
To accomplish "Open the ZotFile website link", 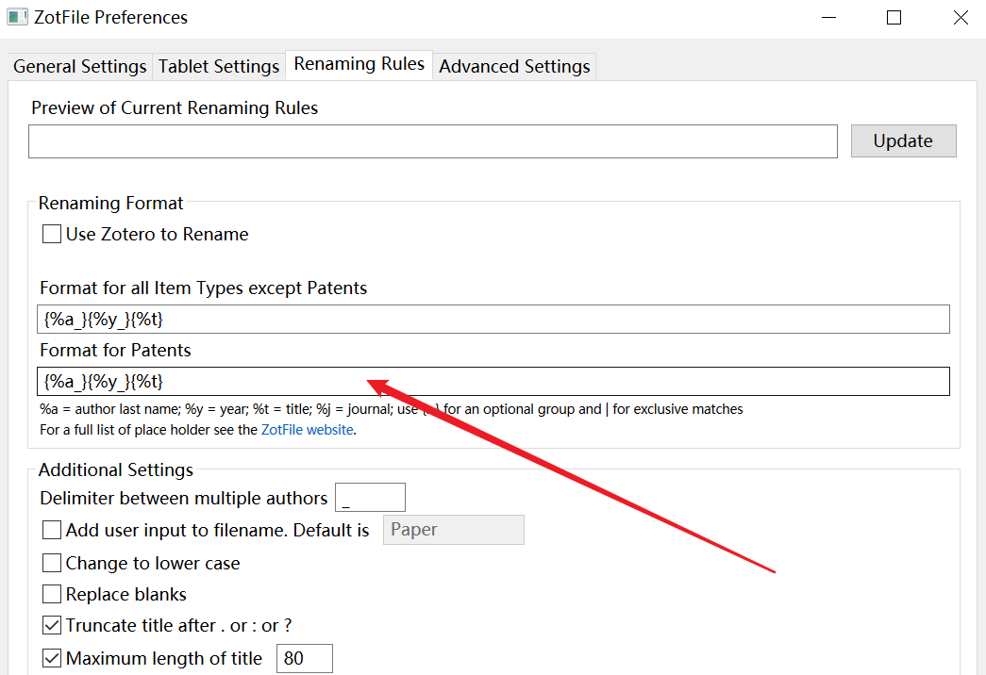I will 308,430.
